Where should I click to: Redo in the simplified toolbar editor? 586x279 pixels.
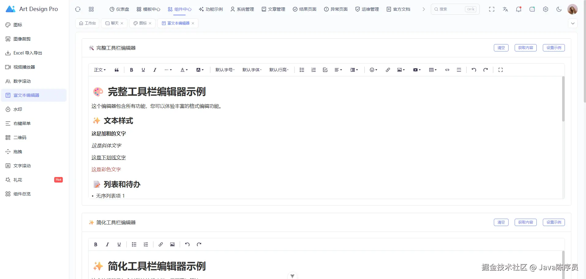[x=199, y=244]
